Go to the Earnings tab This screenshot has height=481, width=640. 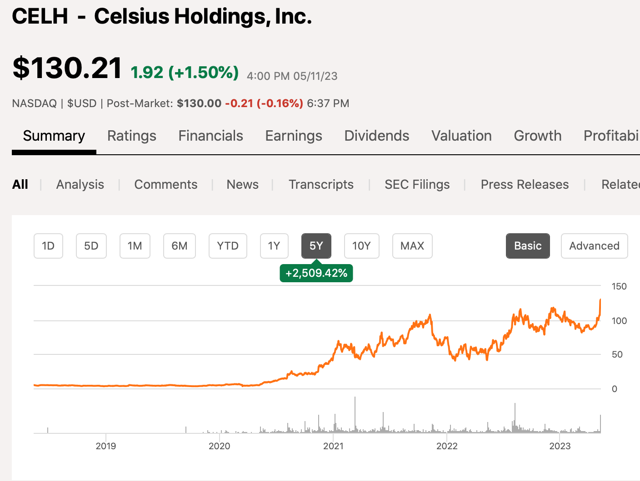pyautogui.click(x=294, y=136)
